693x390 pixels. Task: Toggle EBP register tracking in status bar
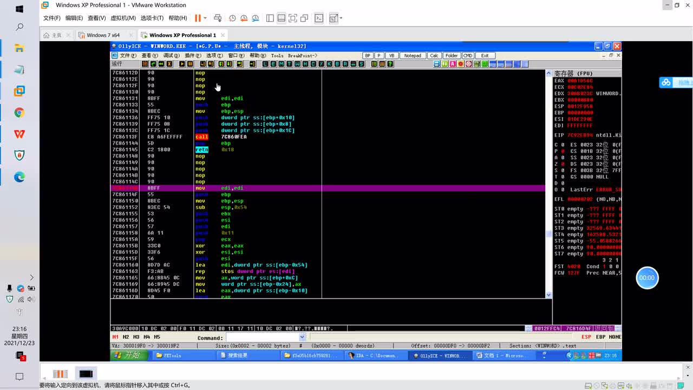[600, 337]
